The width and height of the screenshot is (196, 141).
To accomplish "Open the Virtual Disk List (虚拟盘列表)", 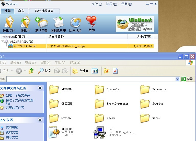I will (x=58, y=24).
